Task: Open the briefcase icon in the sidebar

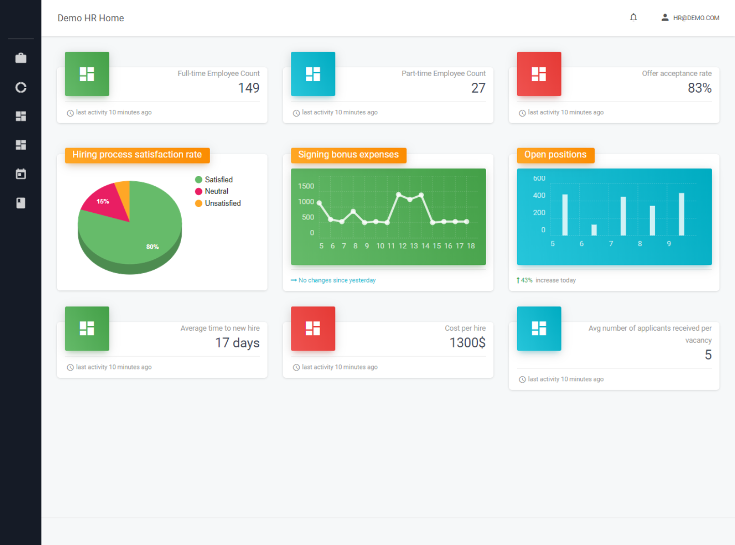Action: [21, 58]
